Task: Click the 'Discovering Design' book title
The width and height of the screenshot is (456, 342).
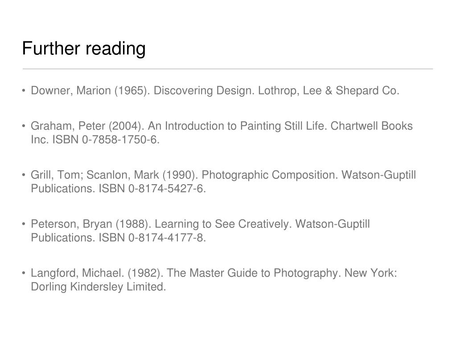Action: (x=204, y=91)
